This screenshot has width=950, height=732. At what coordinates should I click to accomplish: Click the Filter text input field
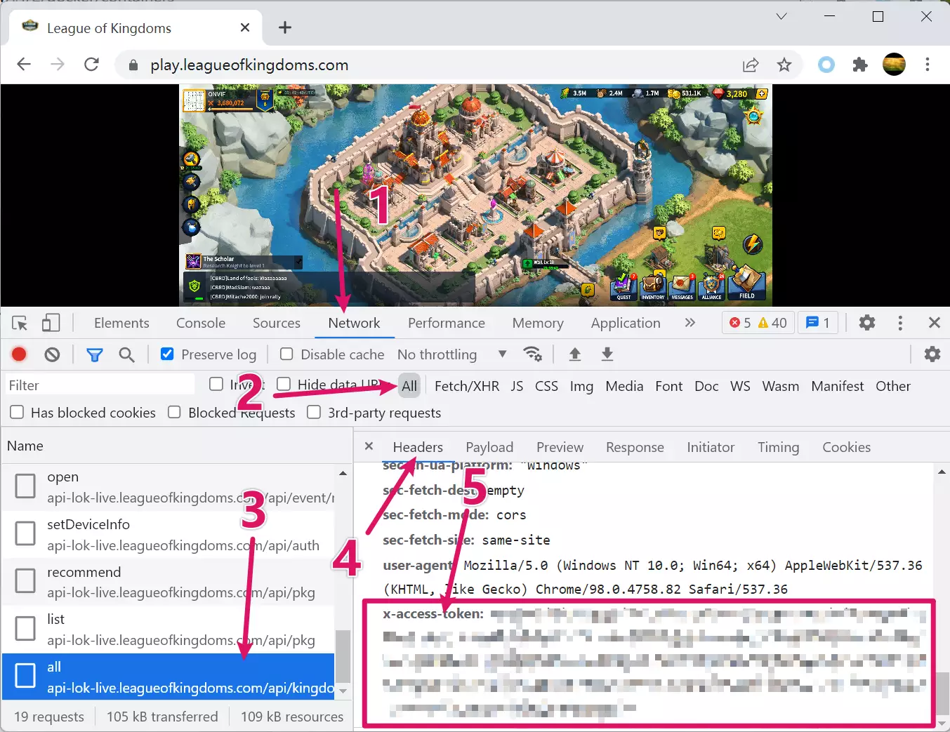point(100,385)
